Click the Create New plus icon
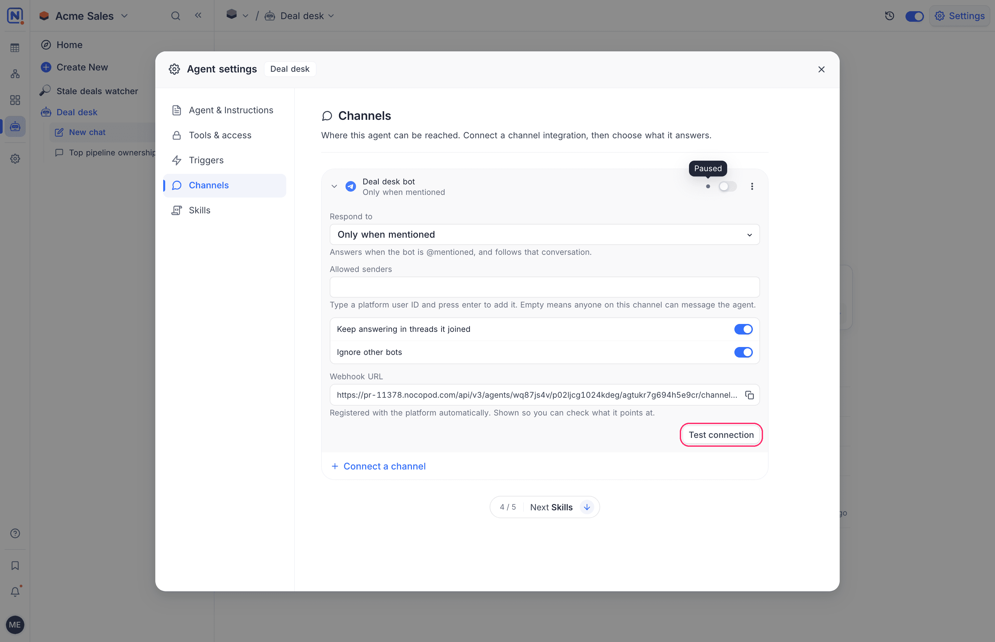 pos(46,67)
